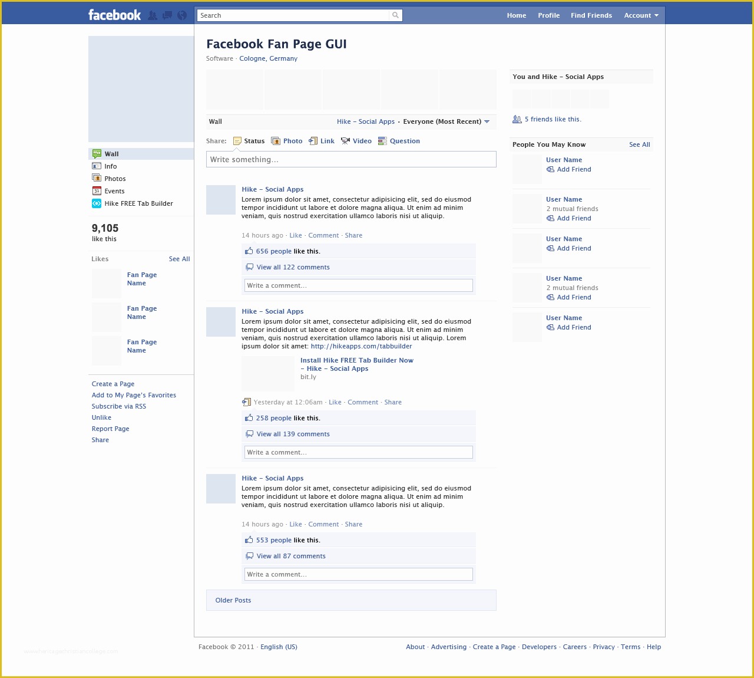Click thumbs-up icon beside 656 people
Viewport: 754px width, 678px height.
249,251
